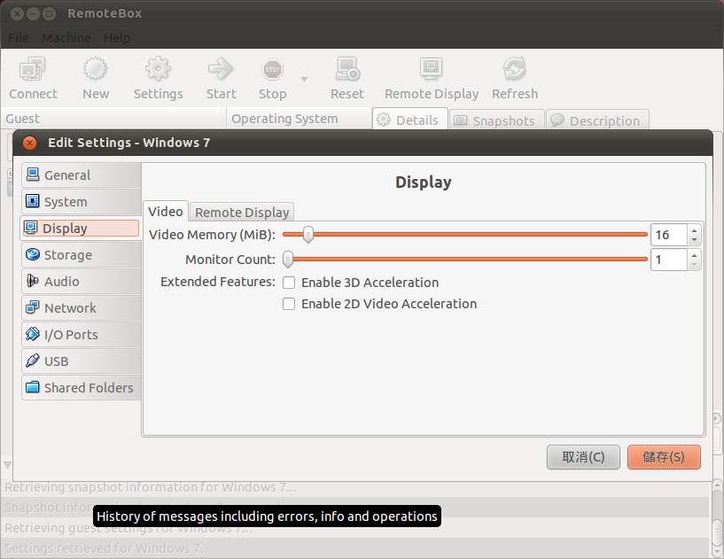Click the Monitor Count value field

(669, 260)
